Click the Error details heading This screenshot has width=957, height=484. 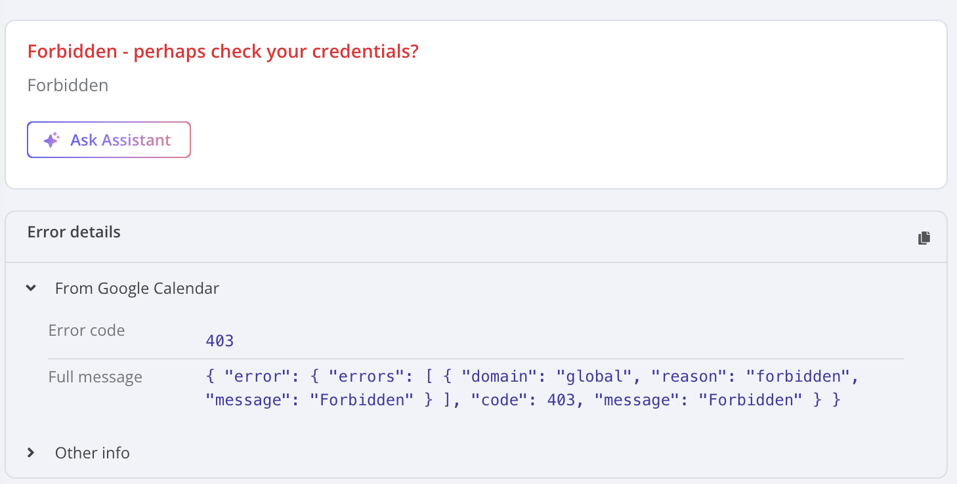point(74,232)
